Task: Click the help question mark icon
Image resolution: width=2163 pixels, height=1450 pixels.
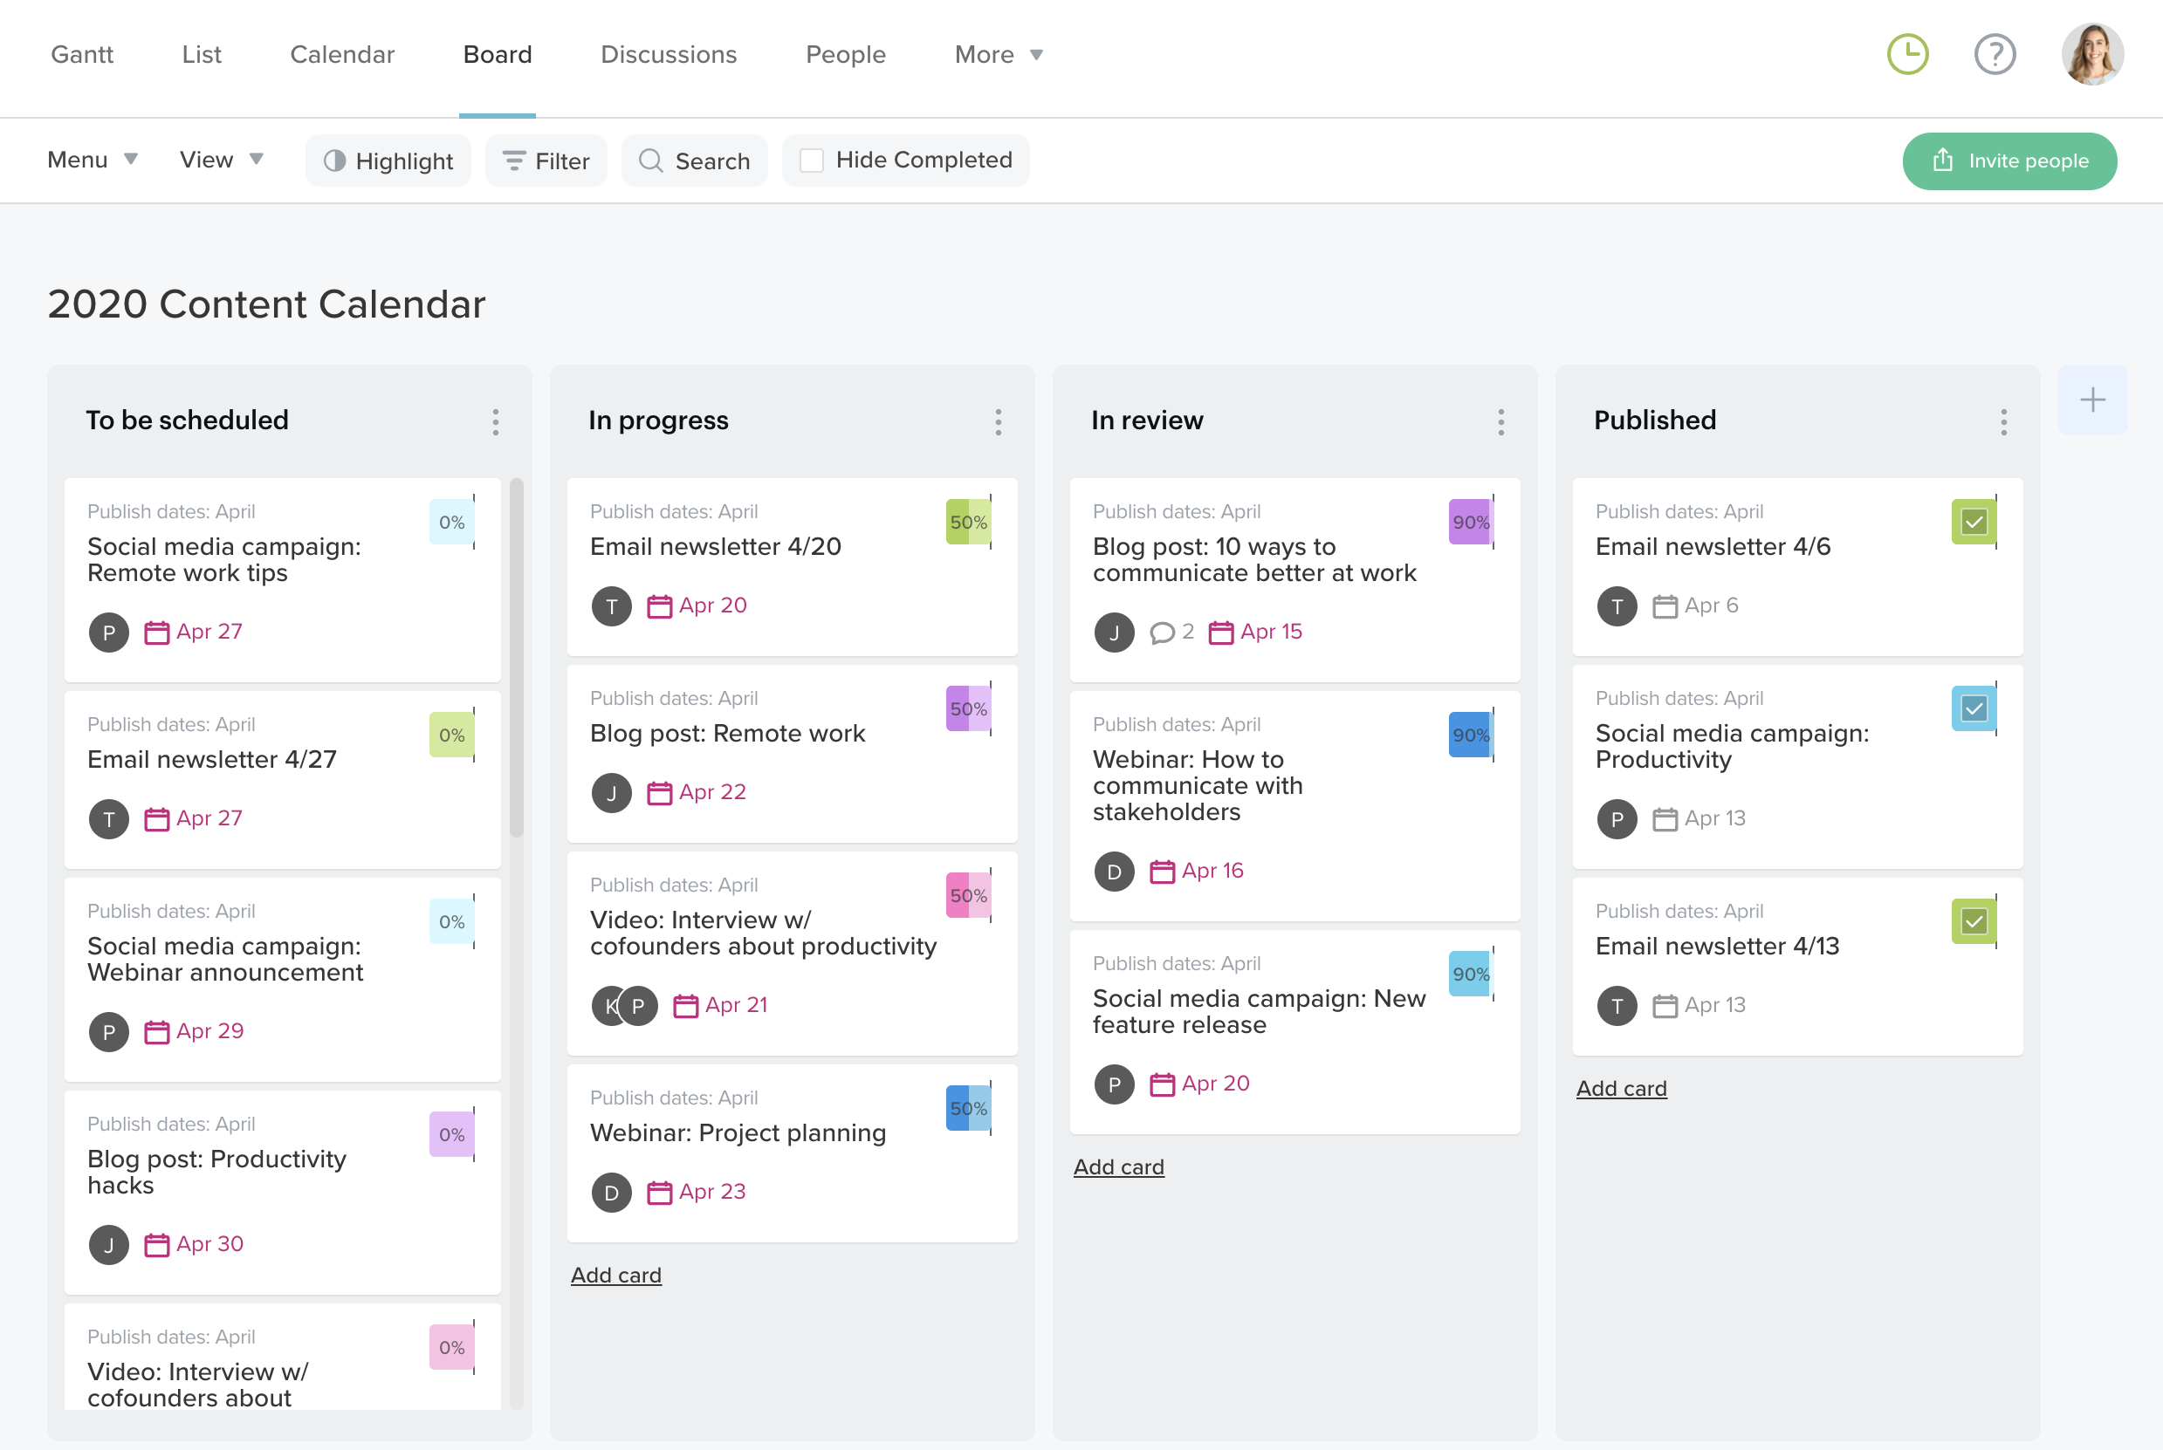Action: coord(1994,55)
